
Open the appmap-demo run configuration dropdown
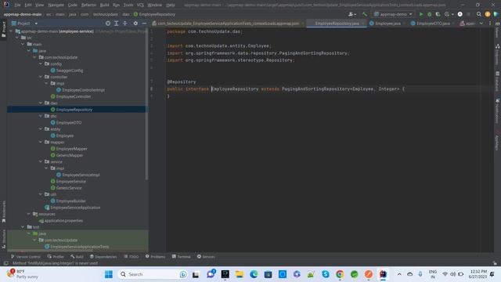pyautogui.click(x=393, y=14)
